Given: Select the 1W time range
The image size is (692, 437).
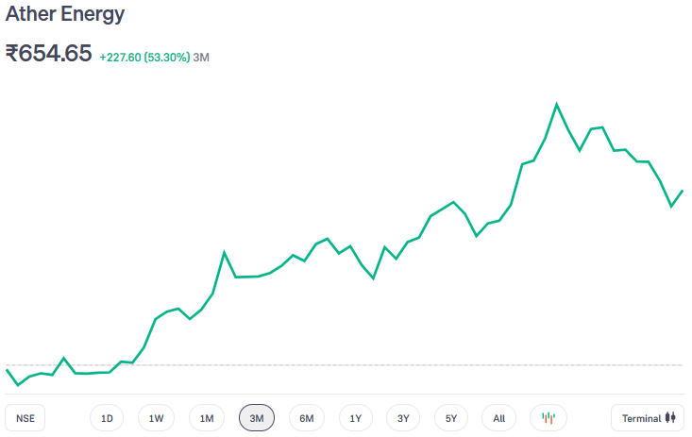Looking at the screenshot, I should click(x=156, y=418).
